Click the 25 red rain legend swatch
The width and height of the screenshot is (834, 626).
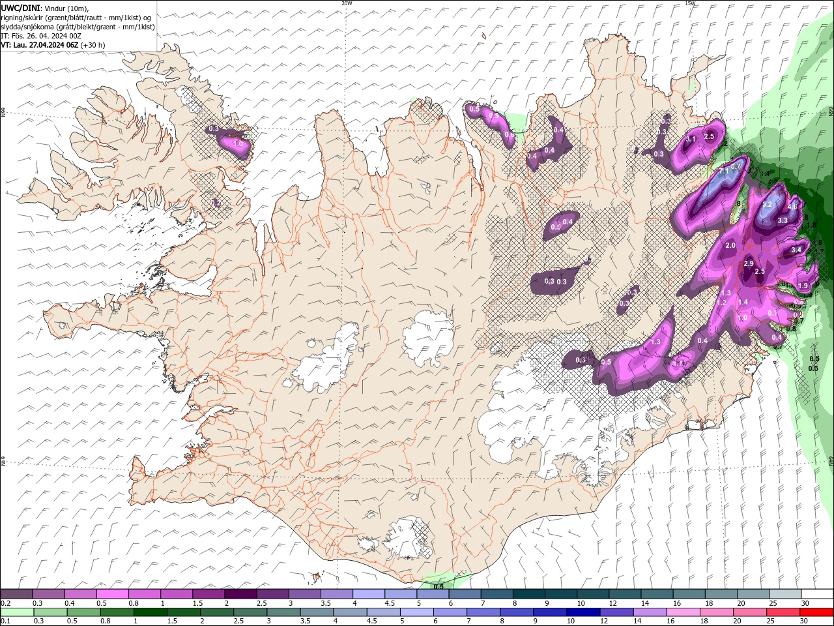click(x=784, y=612)
